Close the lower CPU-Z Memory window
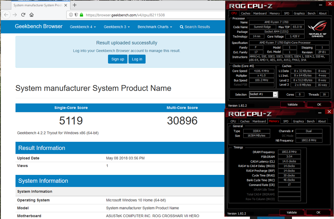The image size is (334, 219). (x=329, y=112)
